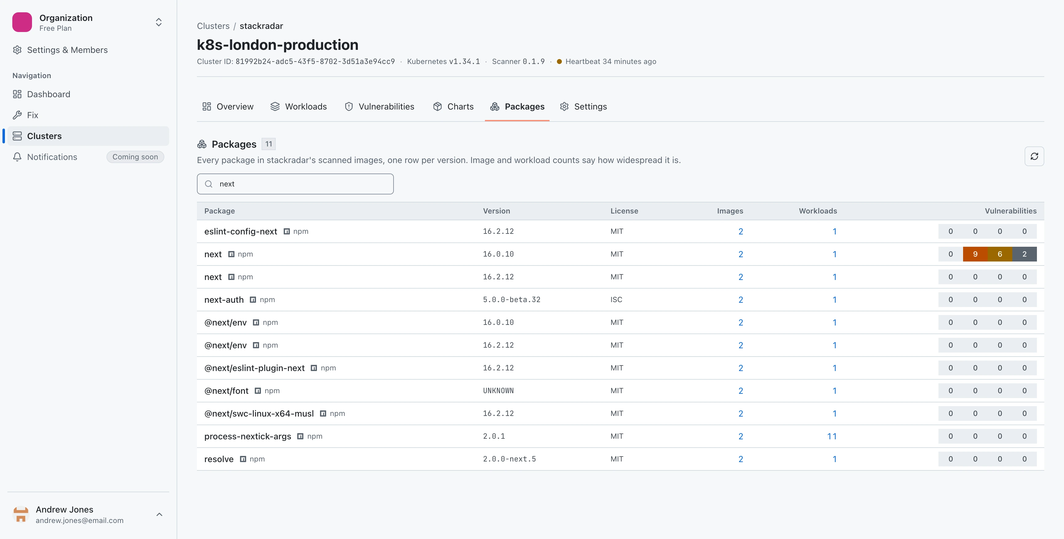Select the Packages tab
The height and width of the screenshot is (539, 1064).
click(517, 106)
